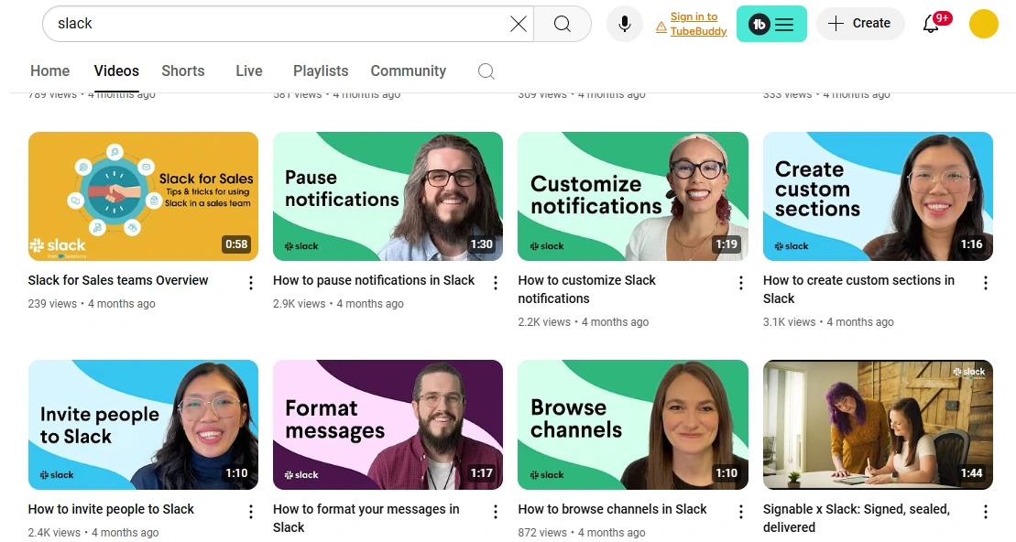Screen dimensions: 1016x542
Task: Click the channel search magnifier icon beside Community
Action: [486, 71]
